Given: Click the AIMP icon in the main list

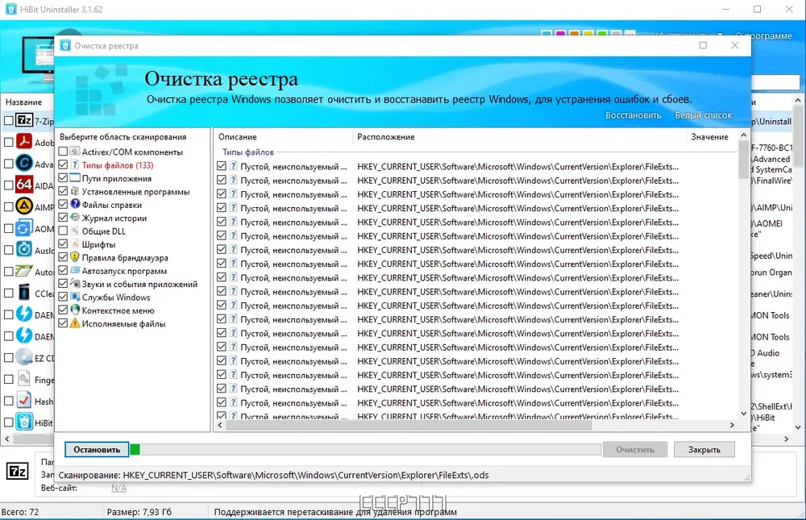Looking at the screenshot, I should point(24,206).
